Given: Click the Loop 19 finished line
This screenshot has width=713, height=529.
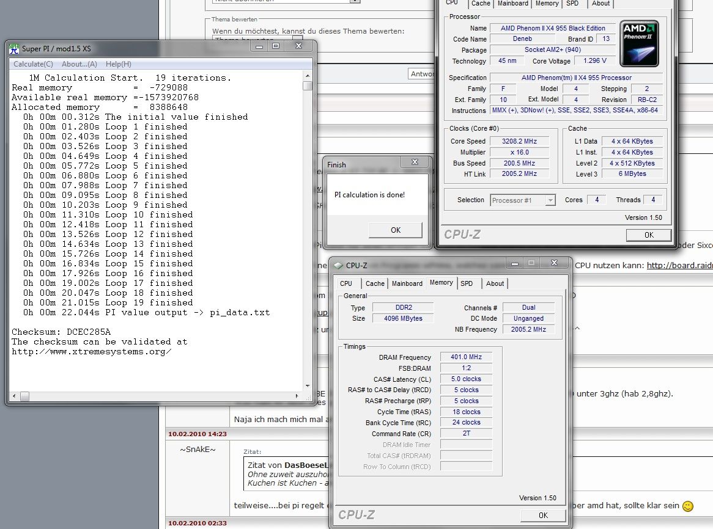Looking at the screenshot, I should click(108, 303).
